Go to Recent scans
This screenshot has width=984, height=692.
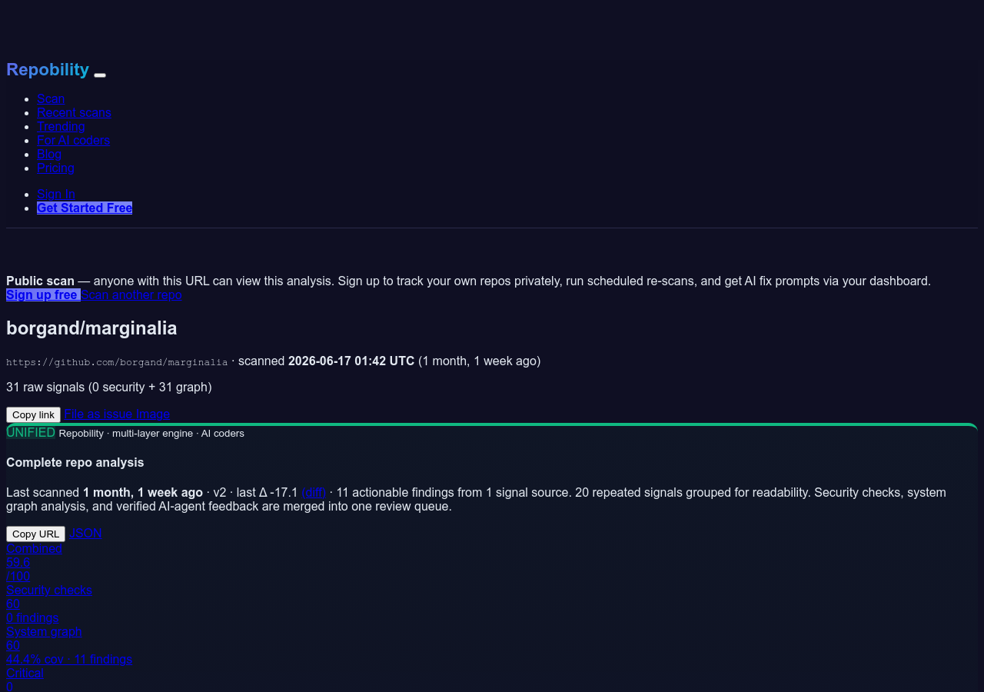pos(74,112)
